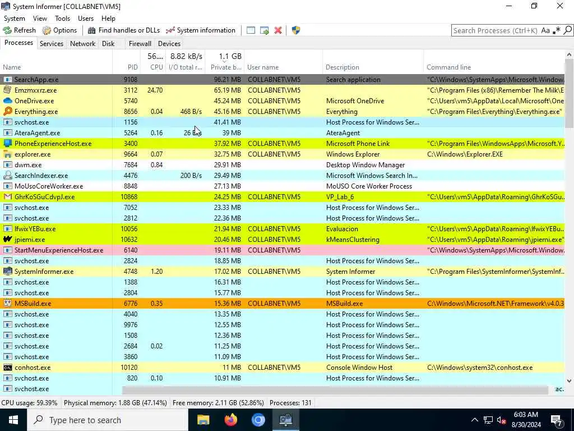Open the Options toolbar button

pos(59,30)
